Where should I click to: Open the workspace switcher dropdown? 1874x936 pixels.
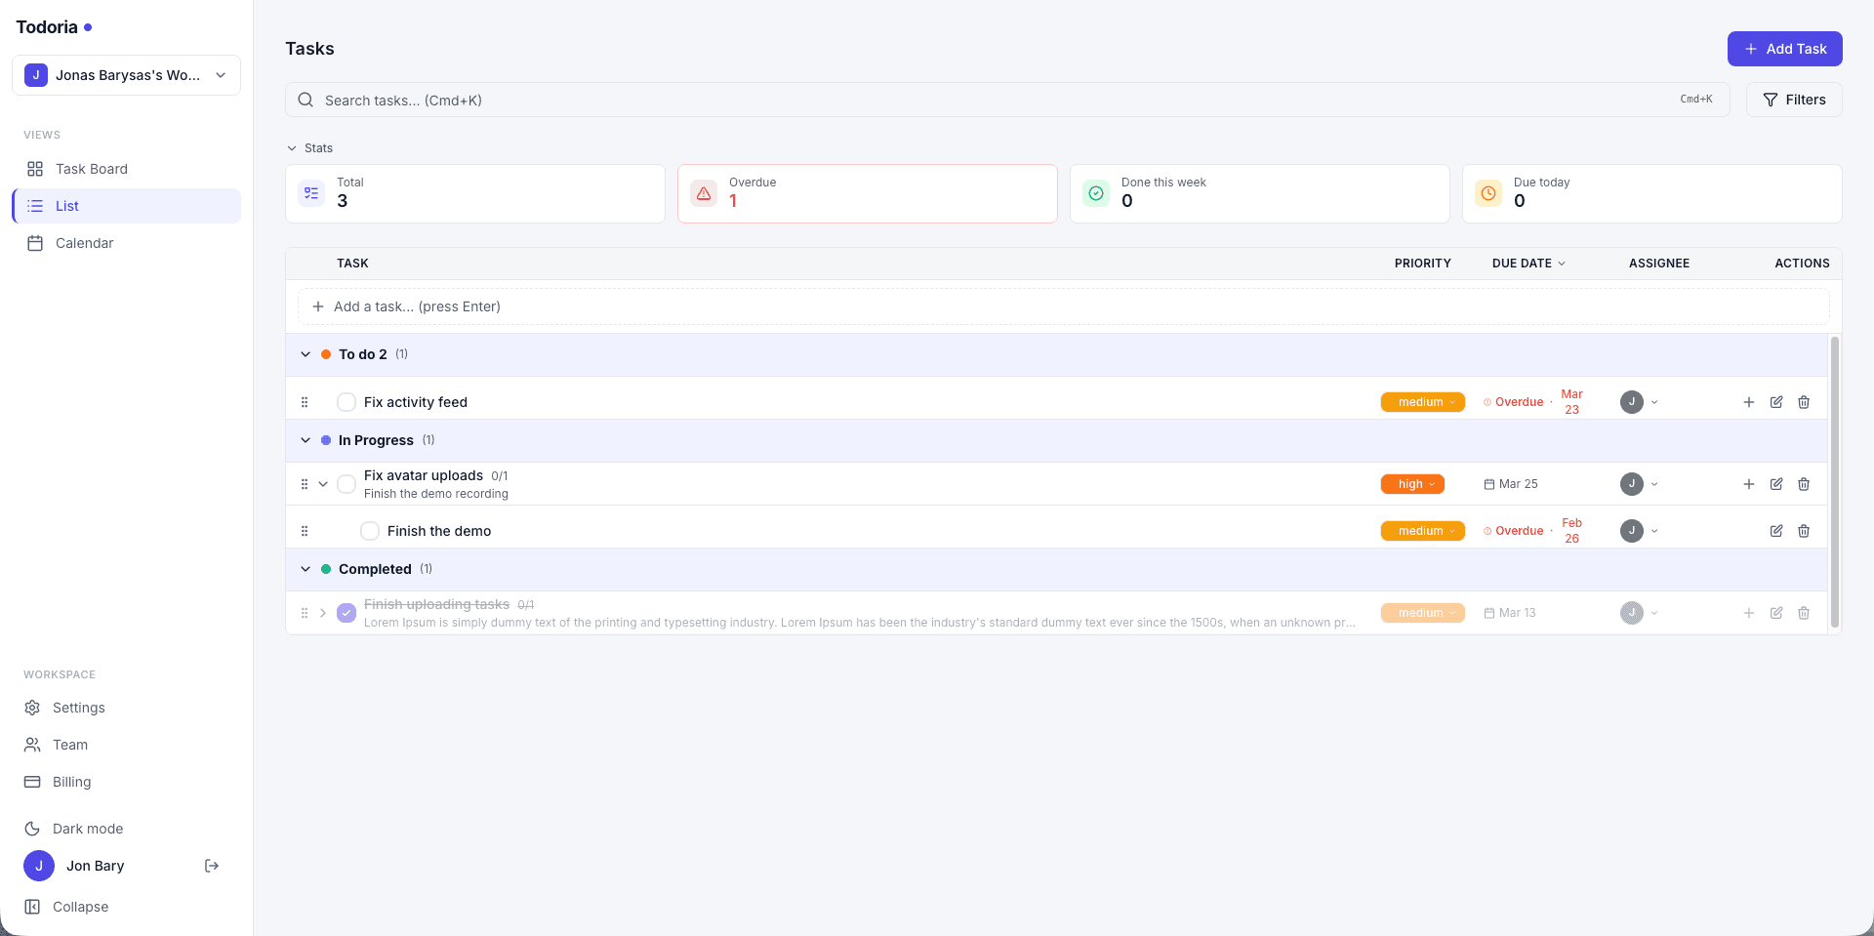pos(220,74)
